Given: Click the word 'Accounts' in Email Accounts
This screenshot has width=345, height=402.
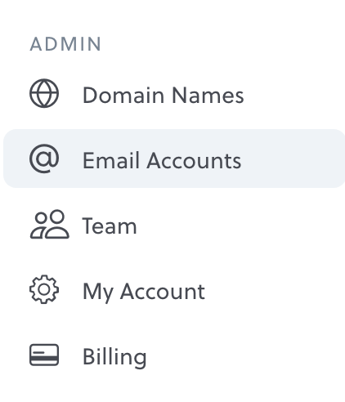Looking at the screenshot, I should pos(194,160).
